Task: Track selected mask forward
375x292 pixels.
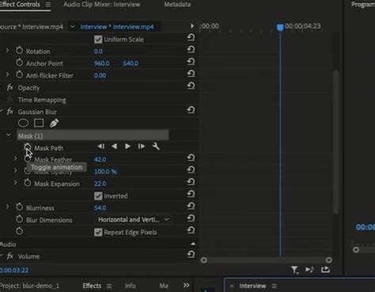Action: (x=127, y=146)
